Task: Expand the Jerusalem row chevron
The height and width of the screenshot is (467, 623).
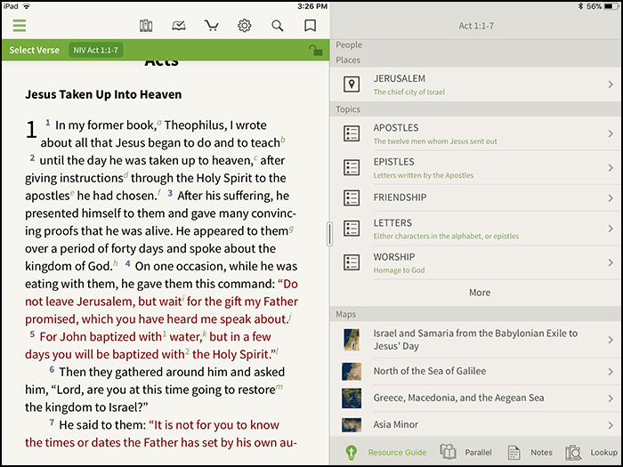Action: [611, 85]
